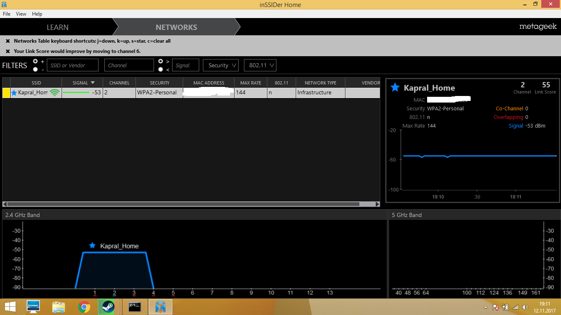The width and height of the screenshot is (561, 315).
Task: Click the Infrastructure network type cell
Action: click(x=320, y=93)
